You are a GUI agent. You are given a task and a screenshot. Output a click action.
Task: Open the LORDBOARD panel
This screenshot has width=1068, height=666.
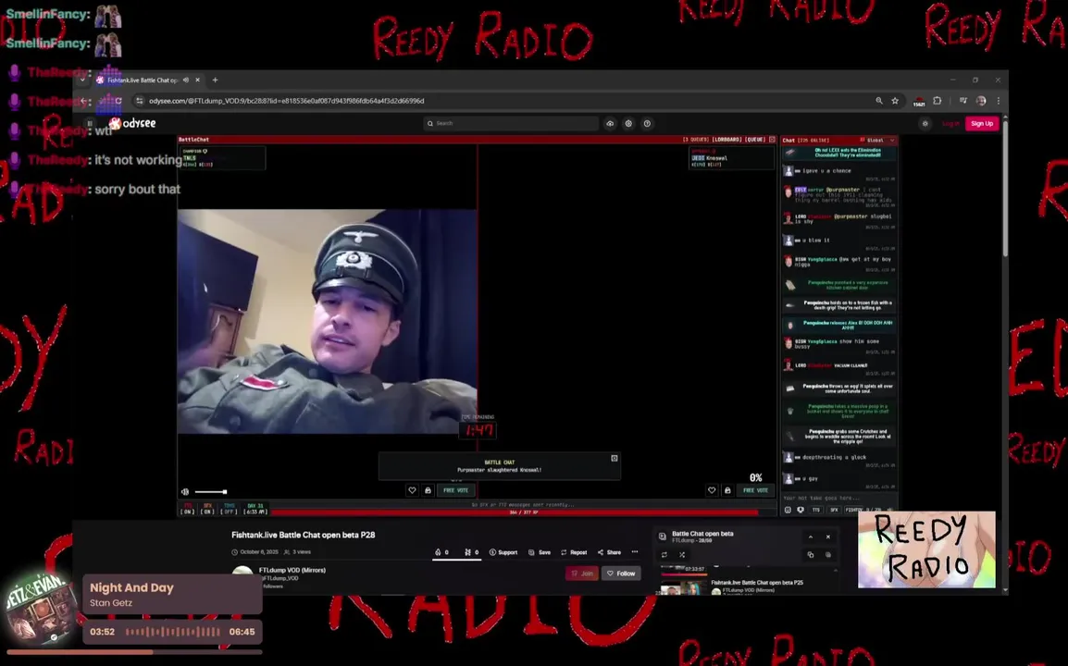tap(726, 140)
